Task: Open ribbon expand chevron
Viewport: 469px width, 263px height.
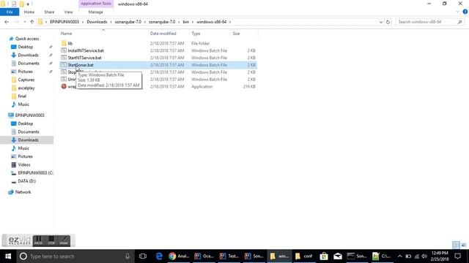Action: click(x=457, y=12)
